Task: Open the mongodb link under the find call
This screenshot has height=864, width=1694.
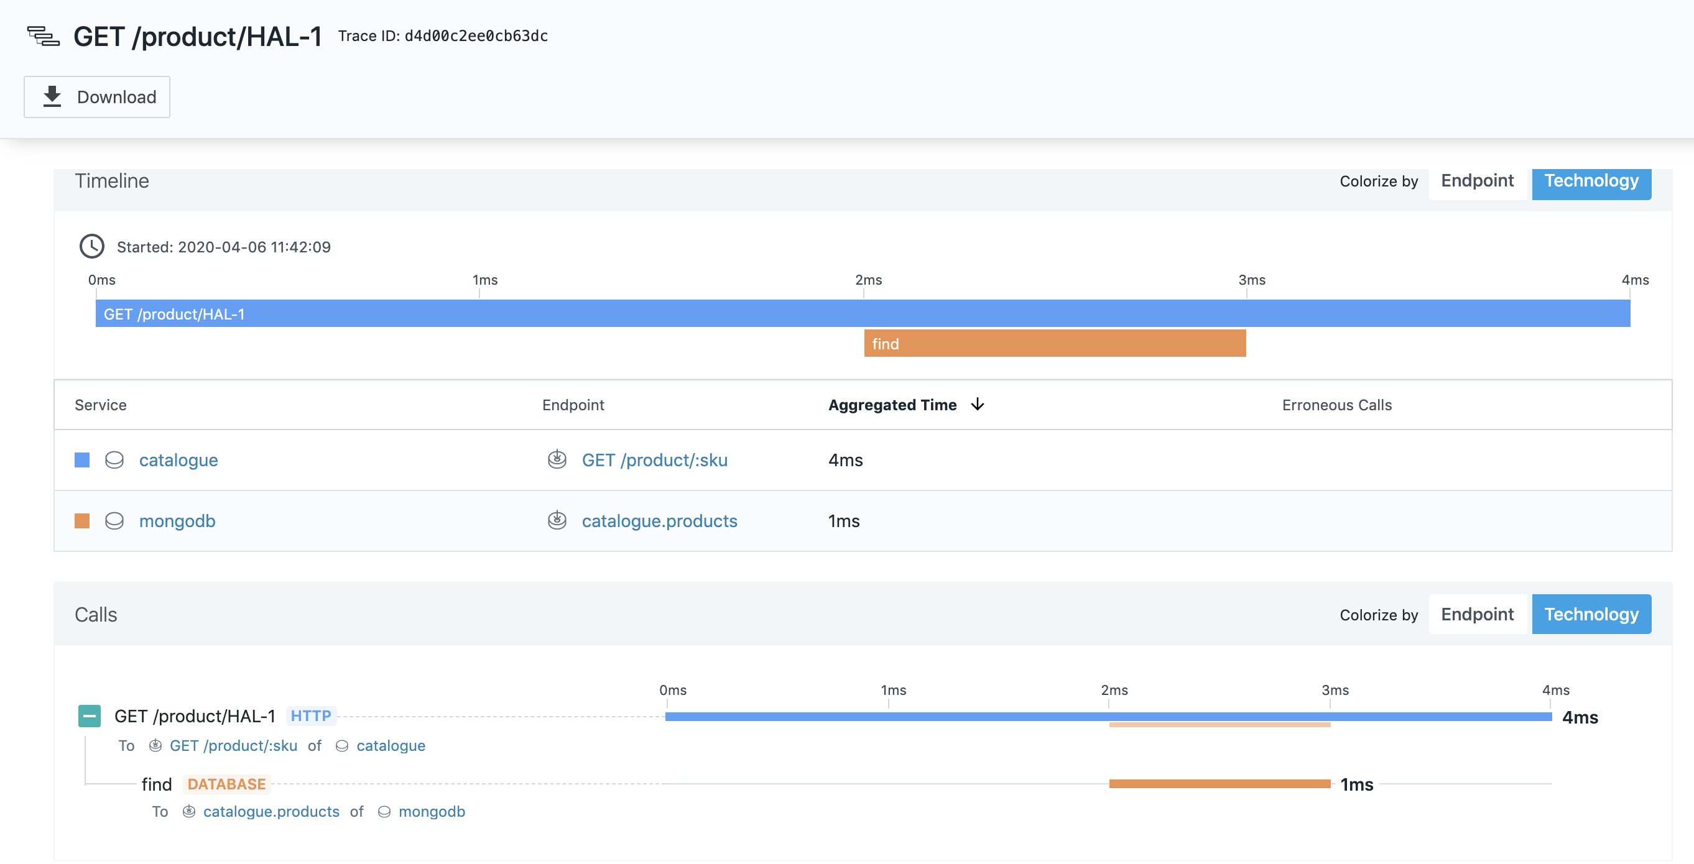Action: tap(432, 811)
